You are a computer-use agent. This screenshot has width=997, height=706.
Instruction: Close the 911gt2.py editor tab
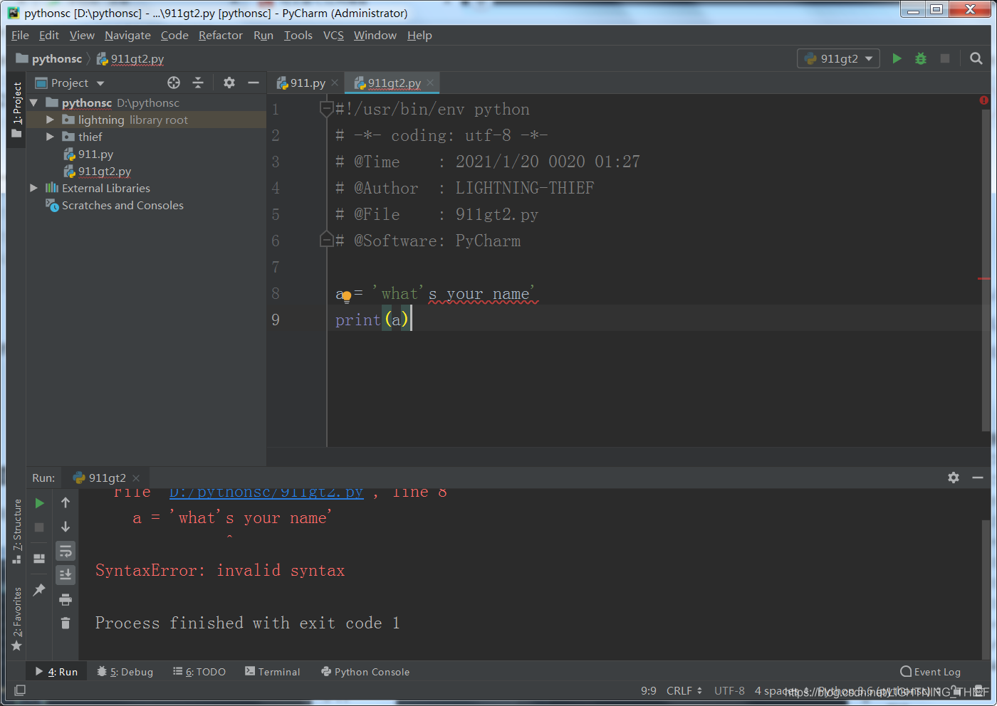tap(430, 83)
